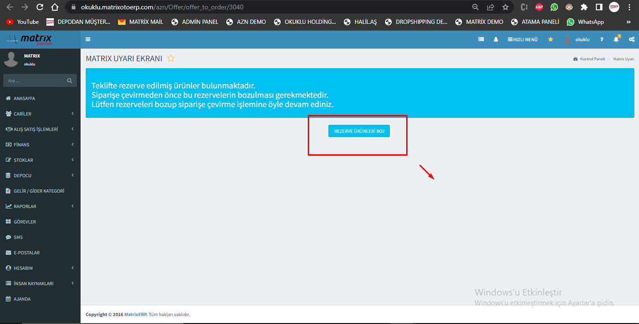This screenshot has width=639, height=324.
Task: Favorite this page with the title star
Action: [171, 58]
